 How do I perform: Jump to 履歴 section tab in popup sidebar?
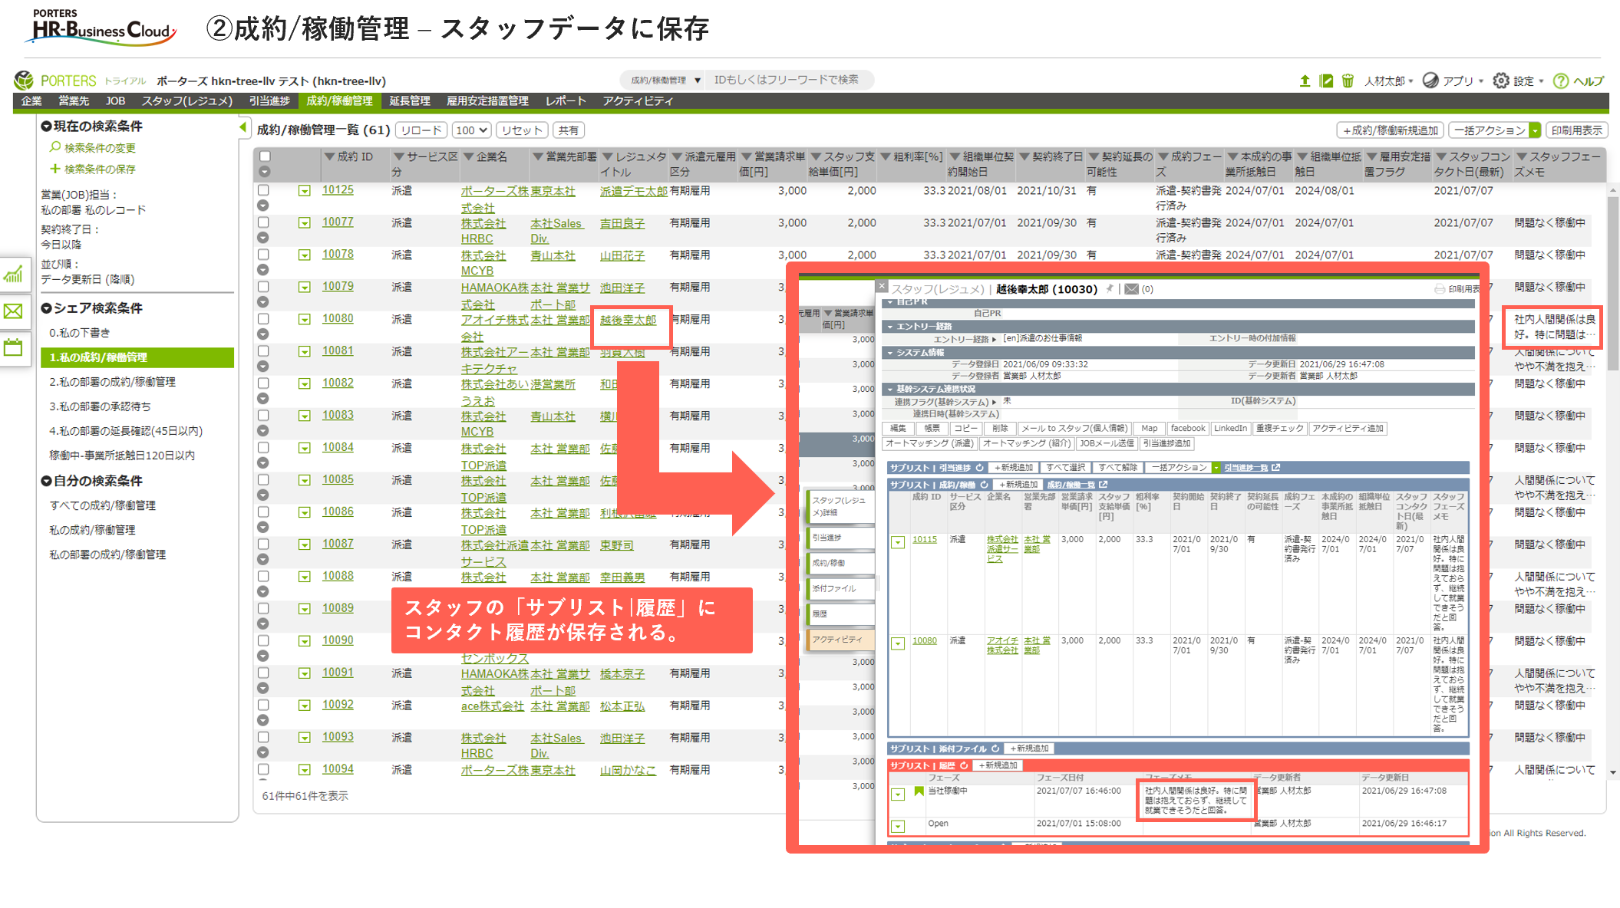pyautogui.click(x=841, y=614)
